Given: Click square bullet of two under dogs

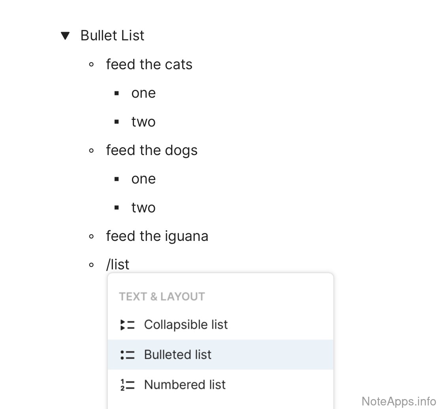Looking at the screenshot, I should [117, 208].
